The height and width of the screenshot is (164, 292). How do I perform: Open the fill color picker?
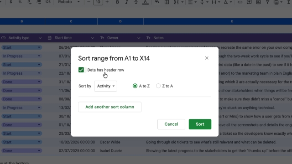157,2
